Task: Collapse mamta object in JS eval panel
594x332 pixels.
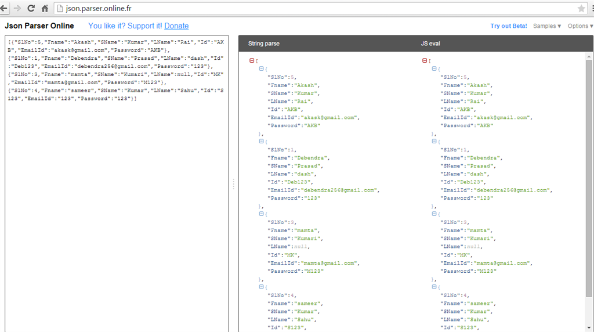Action: 435,214
